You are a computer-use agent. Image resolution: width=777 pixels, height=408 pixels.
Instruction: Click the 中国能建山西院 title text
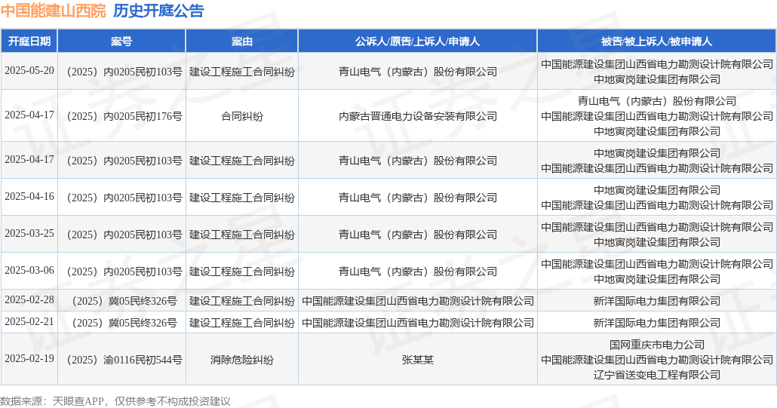(x=53, y=11)
